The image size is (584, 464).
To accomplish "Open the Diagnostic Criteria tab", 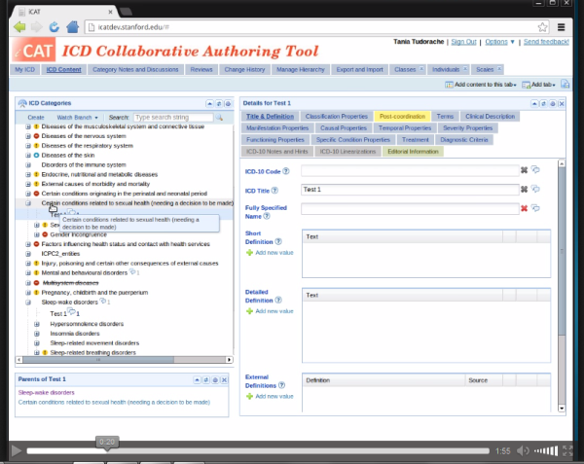I will 463,140.
